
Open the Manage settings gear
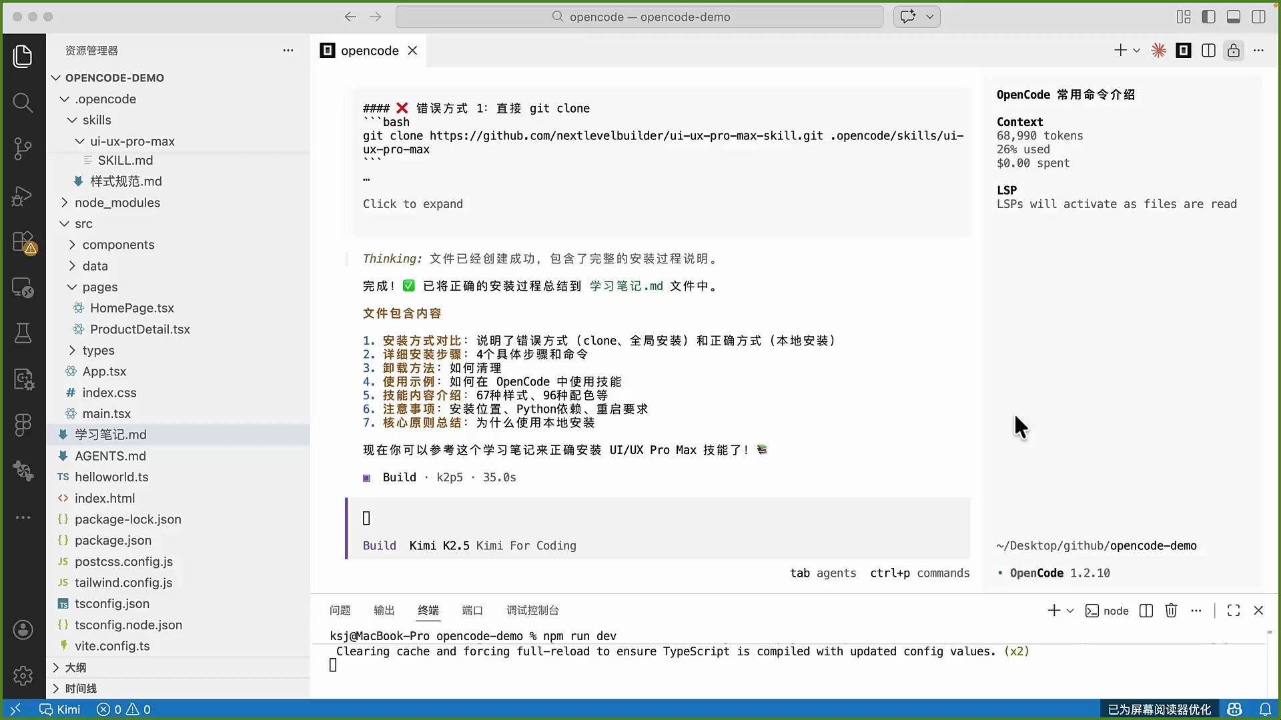coord(23,675)
